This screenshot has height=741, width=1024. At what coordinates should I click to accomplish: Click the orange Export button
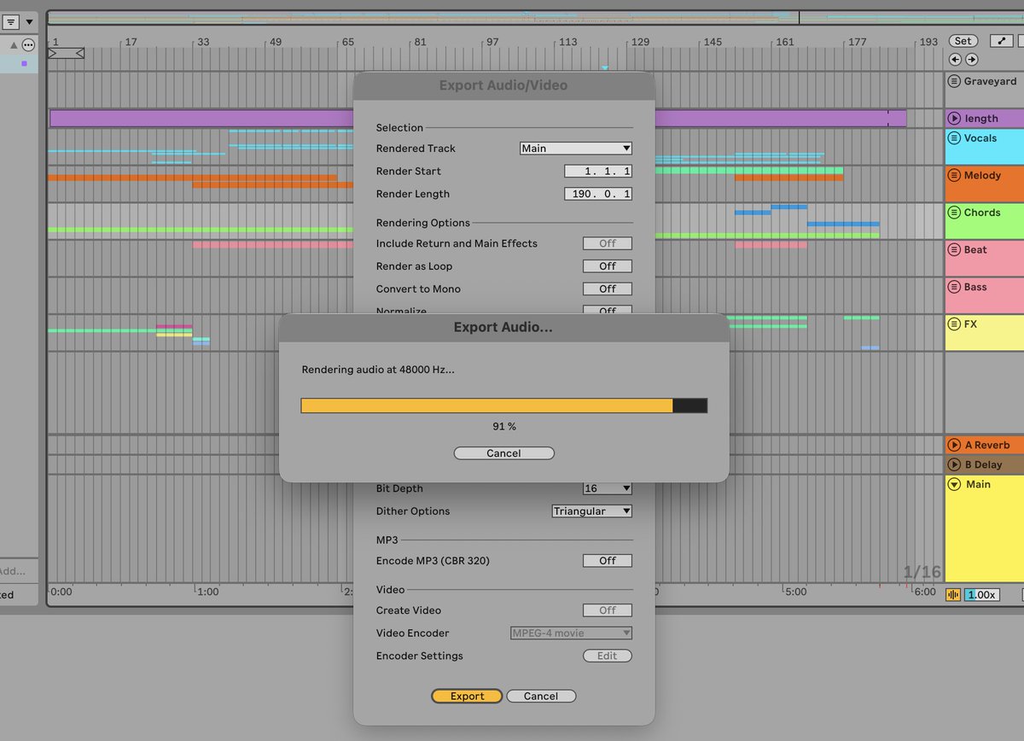coord(467,697)
